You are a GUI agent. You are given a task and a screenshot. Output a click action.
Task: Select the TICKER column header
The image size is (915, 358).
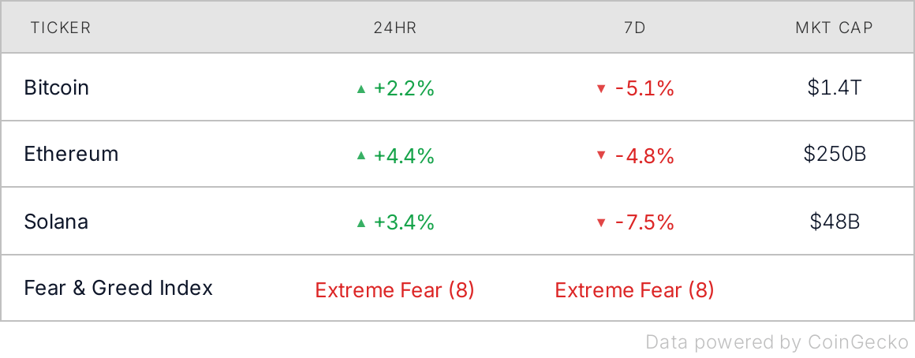(61, 28)
